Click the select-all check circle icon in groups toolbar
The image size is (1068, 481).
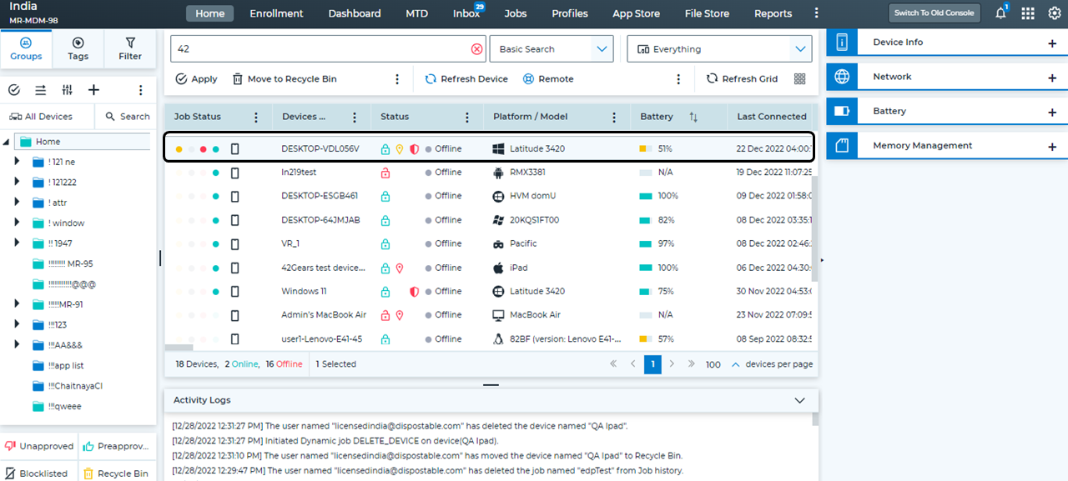click(14, 90)
